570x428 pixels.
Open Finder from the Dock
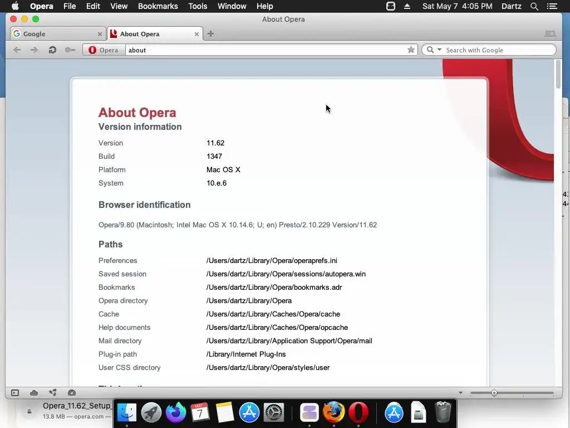coord(126,413)
